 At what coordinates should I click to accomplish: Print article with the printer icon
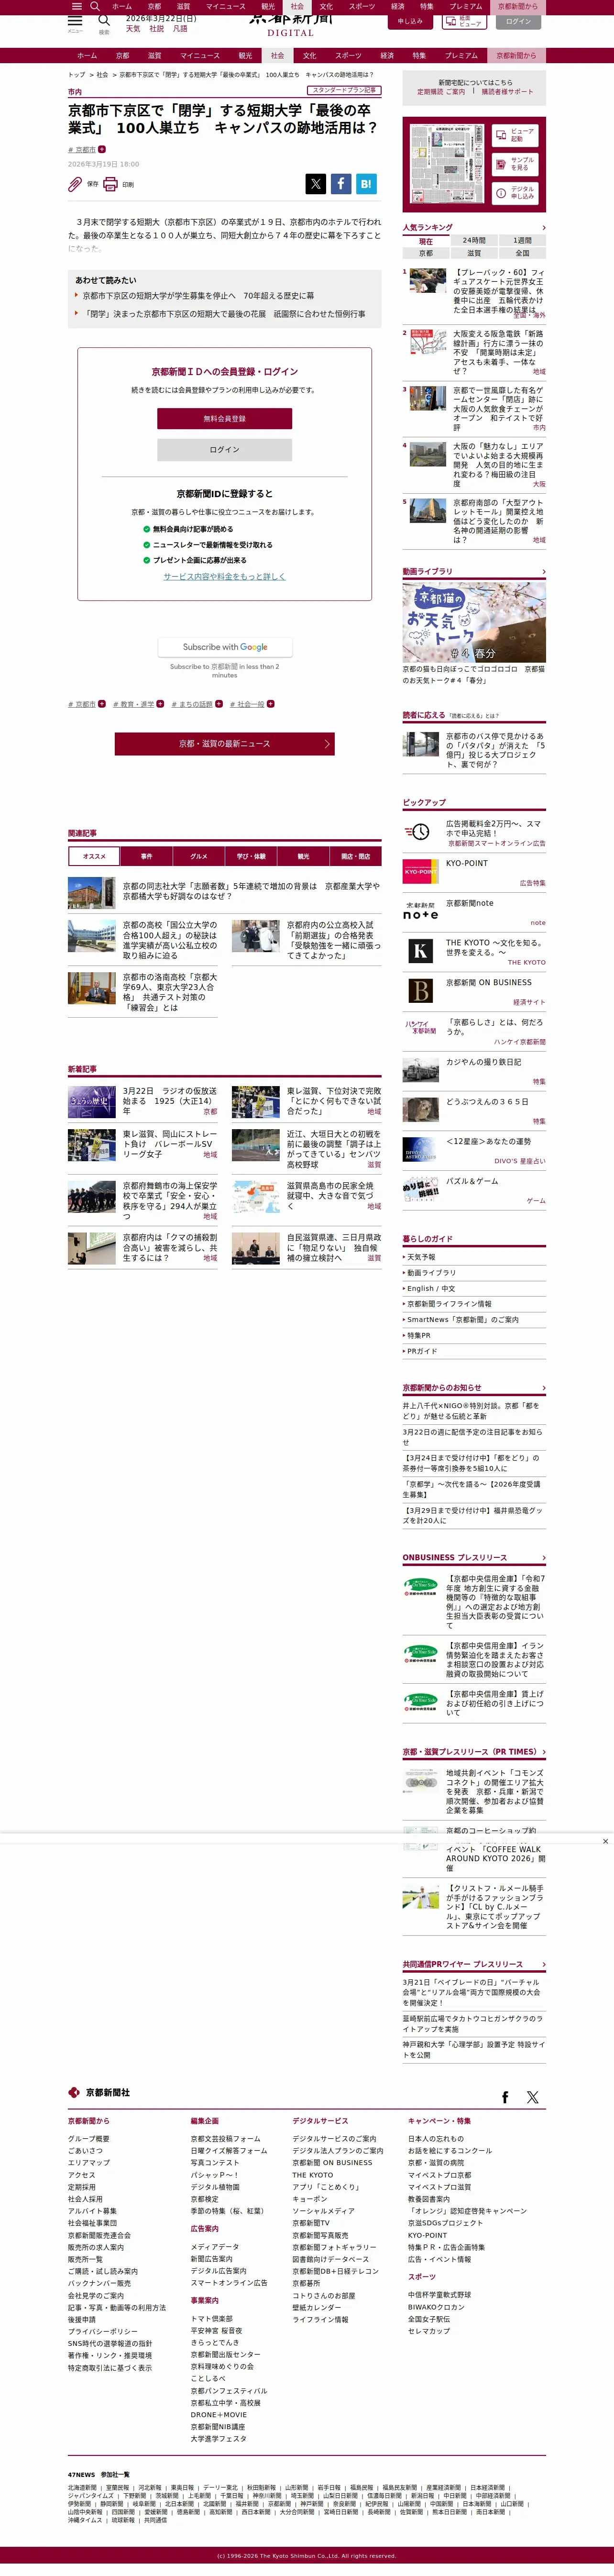click(110, 184)
